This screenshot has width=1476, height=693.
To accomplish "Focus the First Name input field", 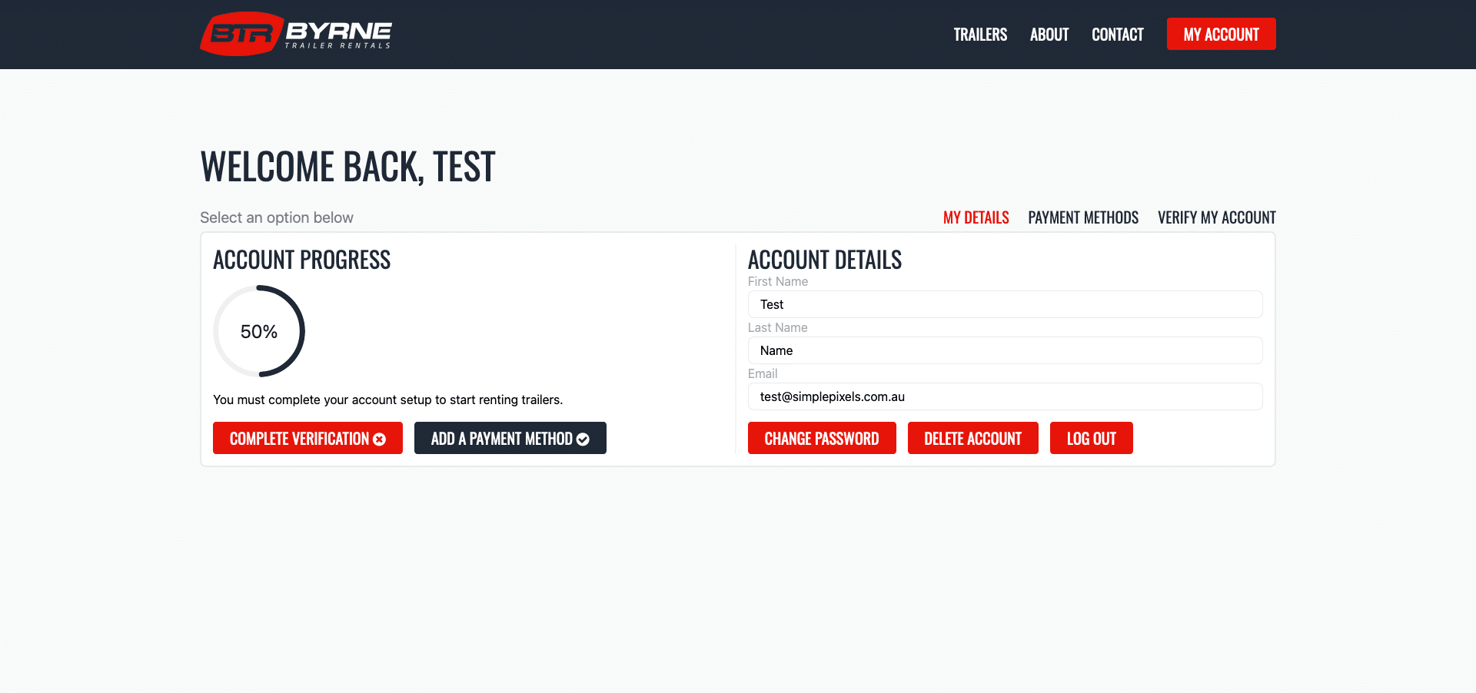I will tap(1005, 304).
